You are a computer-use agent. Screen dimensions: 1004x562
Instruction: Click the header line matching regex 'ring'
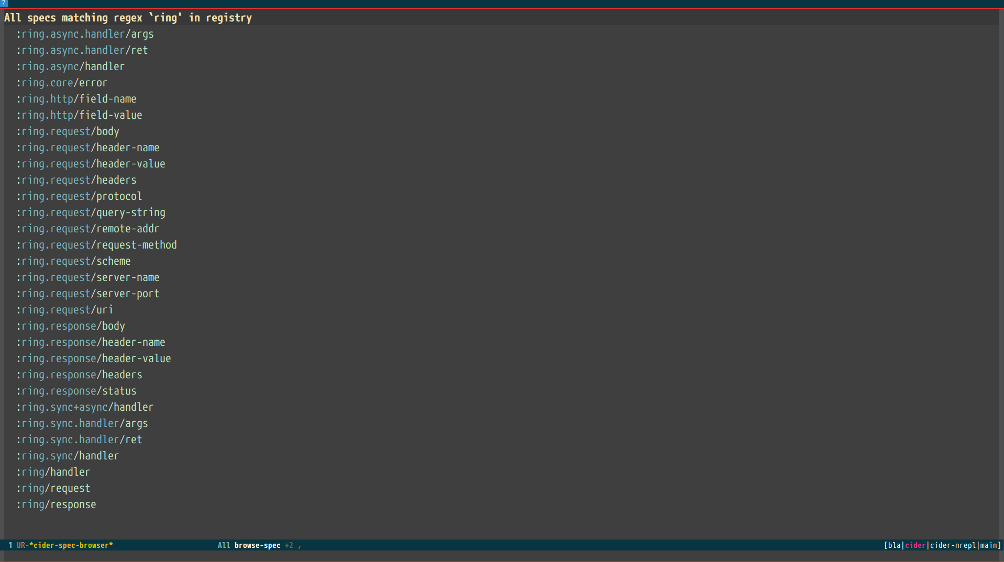point(127,17)
